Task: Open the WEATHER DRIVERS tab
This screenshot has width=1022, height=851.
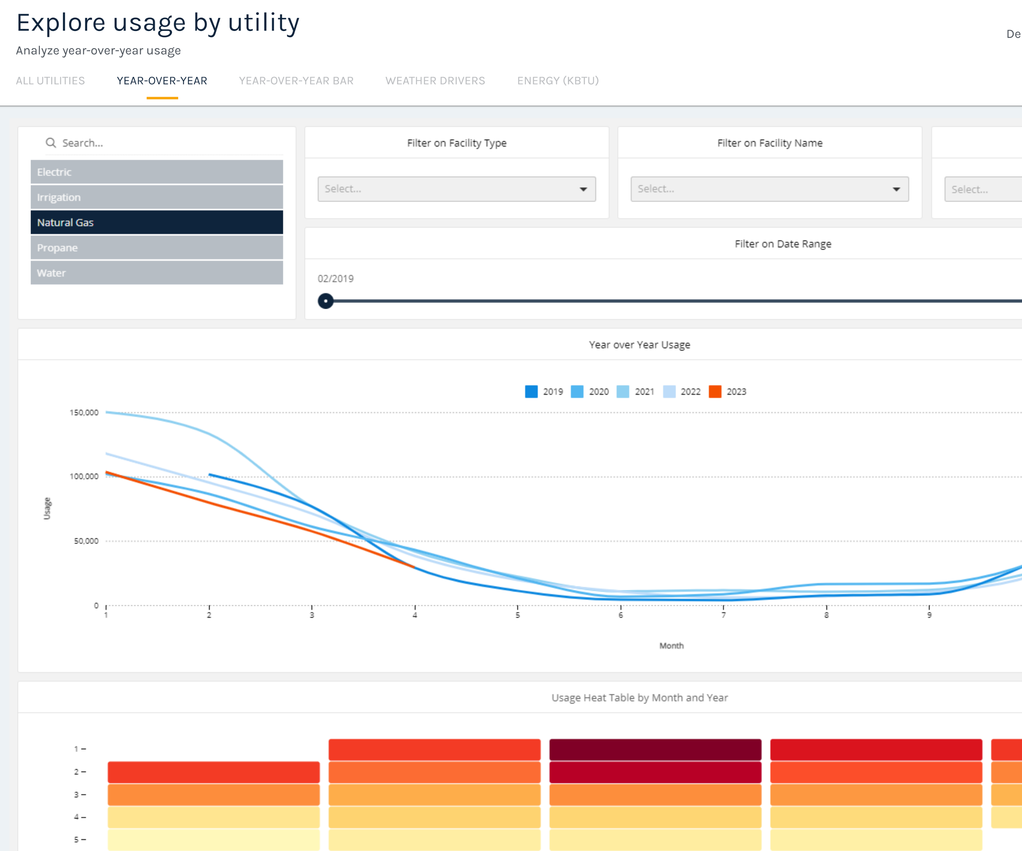Action: 435,81
